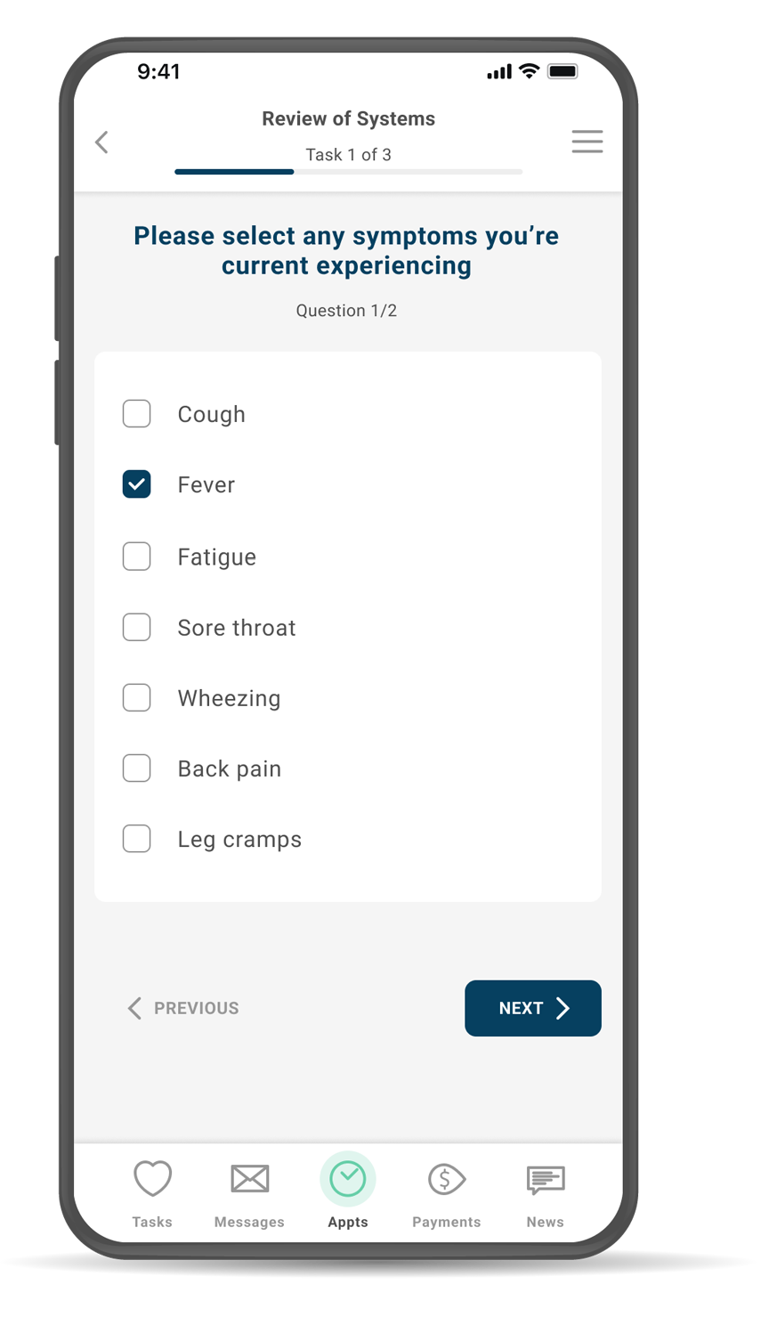The height and width of the screenshot is (1325, 769).
Task: Check the Wi-Fi status icon
Action: click(x=529, y=71)
